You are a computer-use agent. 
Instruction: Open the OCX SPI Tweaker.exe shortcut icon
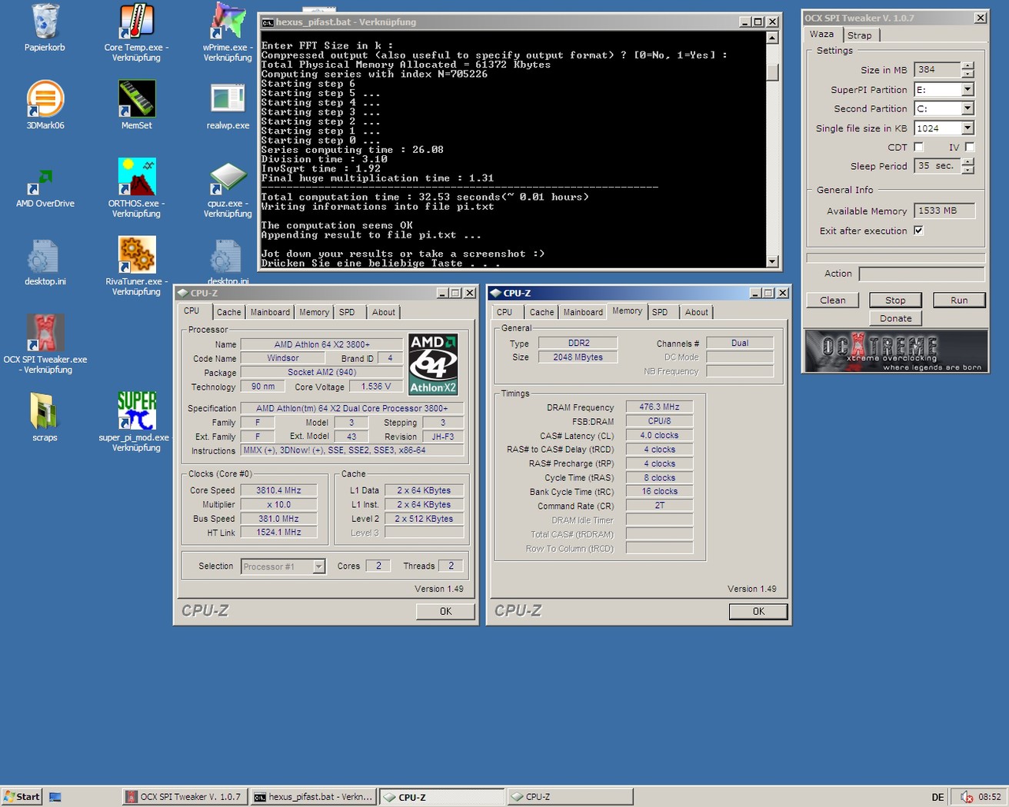pos(45,333)
